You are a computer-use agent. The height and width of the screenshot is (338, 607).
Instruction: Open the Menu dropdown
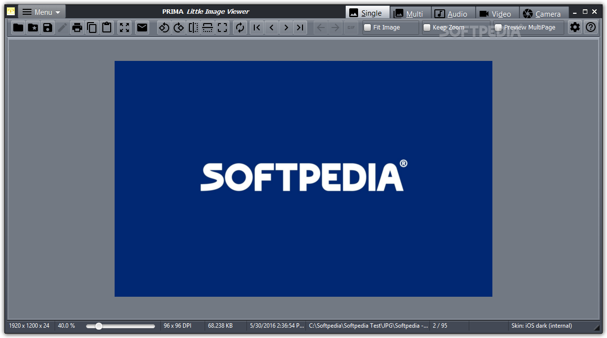click(42, 12)
